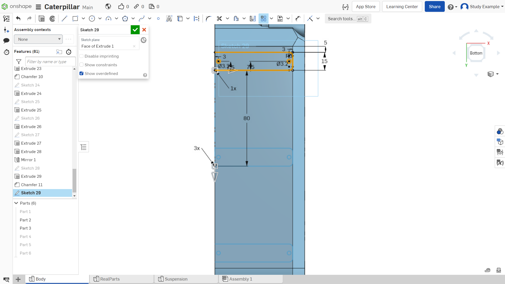Open view cube display options dropdown
This screenshot has height=284, width=505.
point(493,74)
